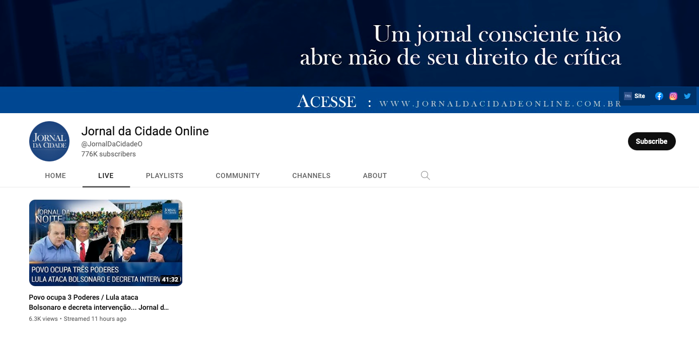This screenshot has width=699, height=346.
Task: Open the CHANNELS tab
Action: pos(311,176)
